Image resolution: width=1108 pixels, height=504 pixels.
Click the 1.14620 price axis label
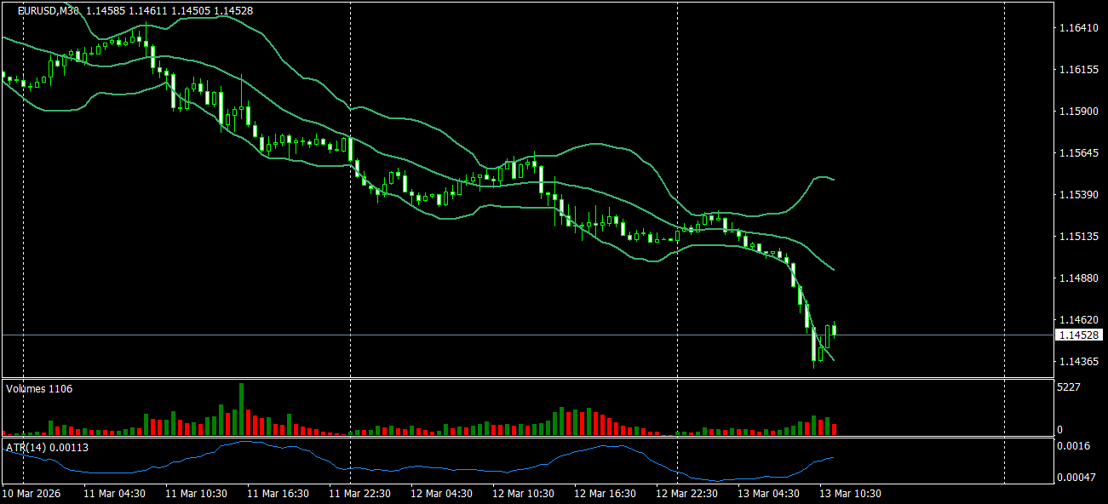pos(1079,320)
